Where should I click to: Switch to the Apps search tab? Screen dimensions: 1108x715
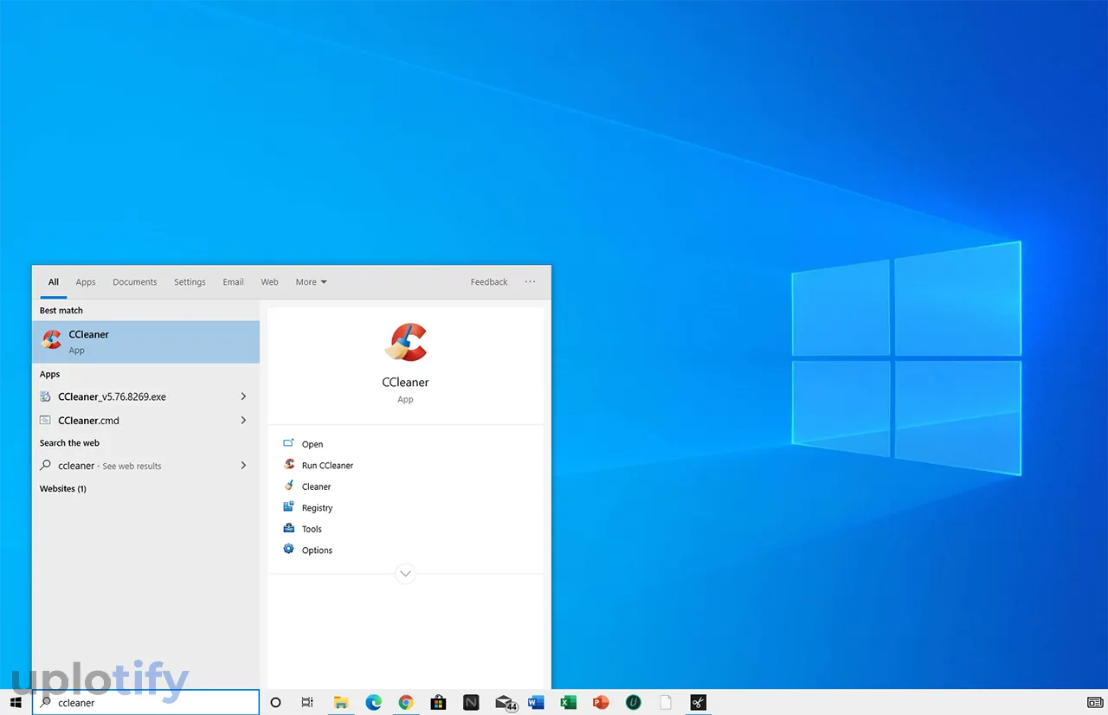tap(86, 282)
